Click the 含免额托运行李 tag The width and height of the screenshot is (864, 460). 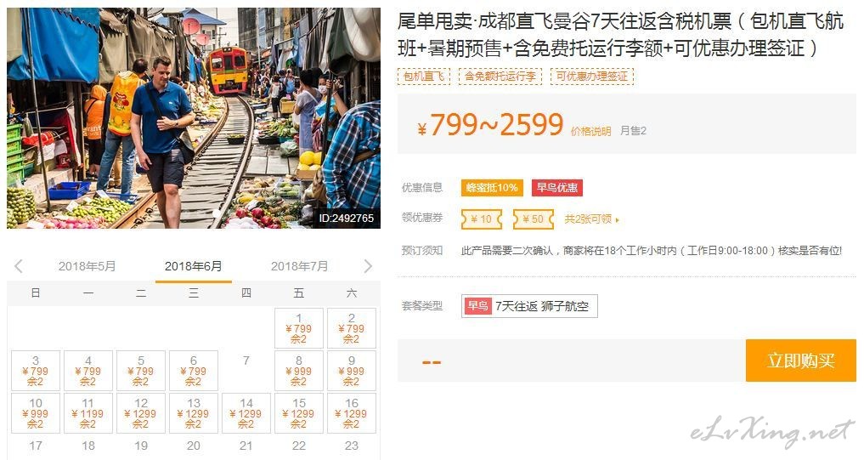click(500, 77)
